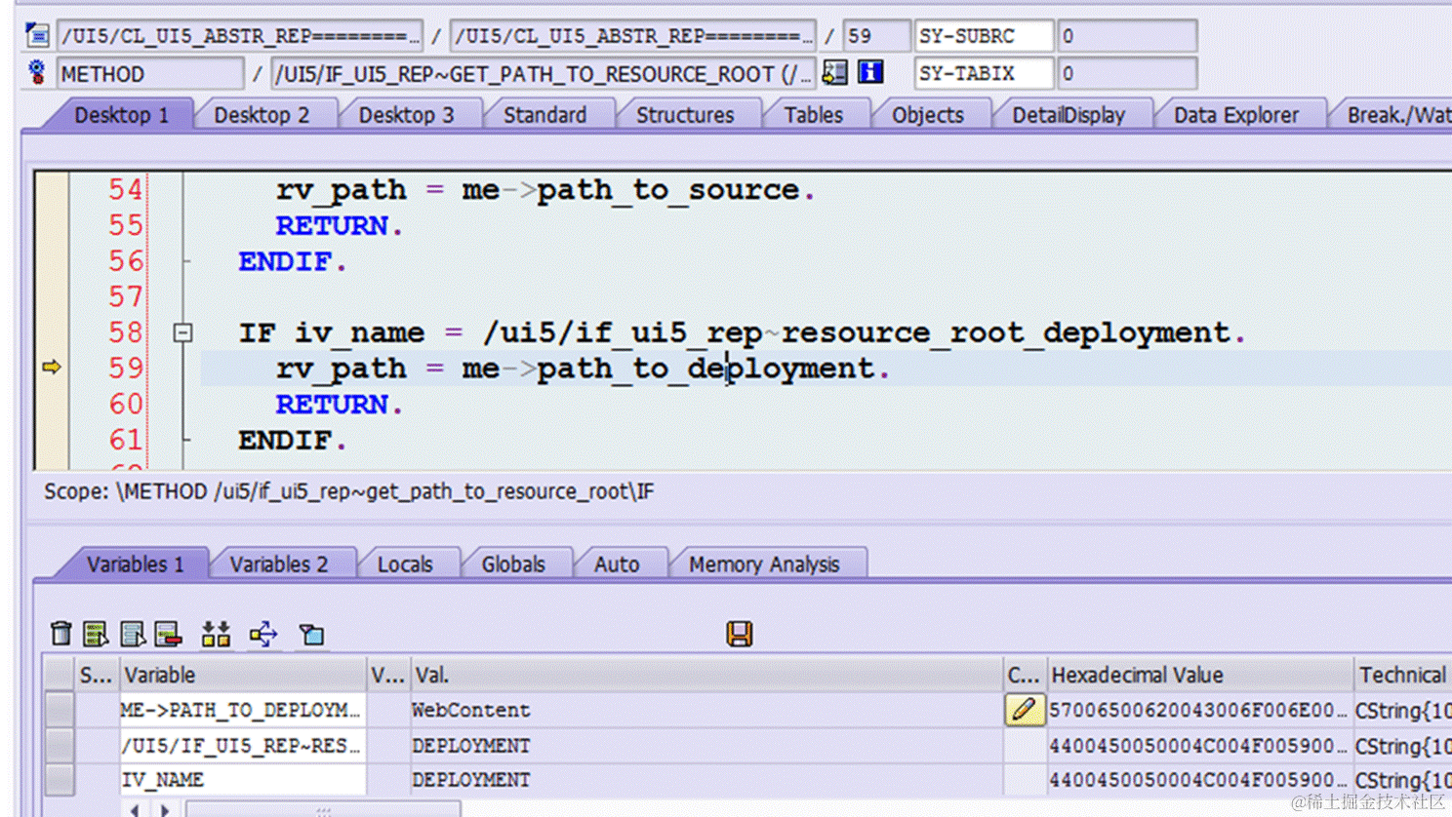Screen dimensions: 1452x817
Task: Click the SY-TABIX value field showing 0
Action: [x=1127, y=73]
